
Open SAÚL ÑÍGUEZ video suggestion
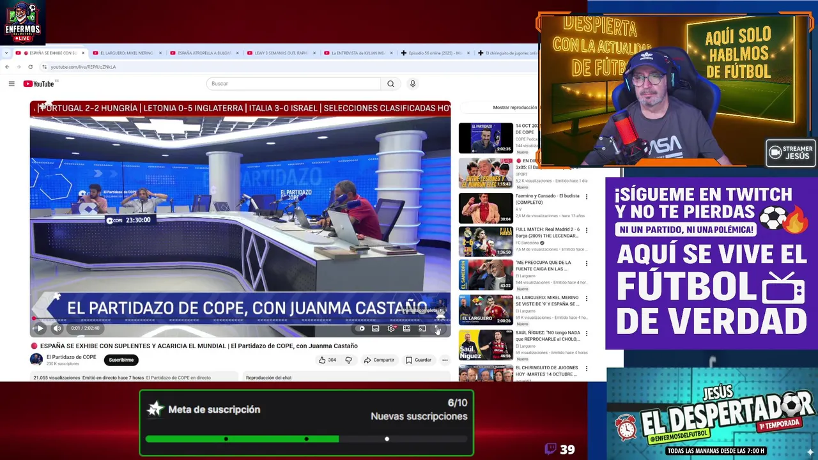[486, 345]
